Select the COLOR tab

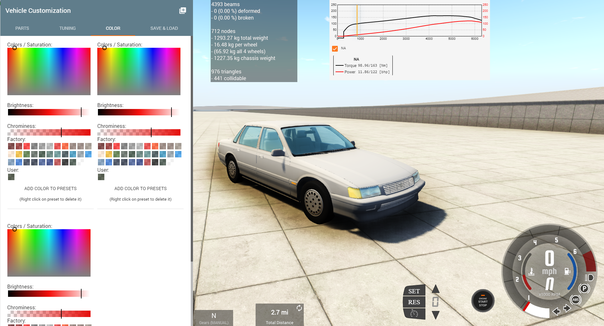point(113,28)
